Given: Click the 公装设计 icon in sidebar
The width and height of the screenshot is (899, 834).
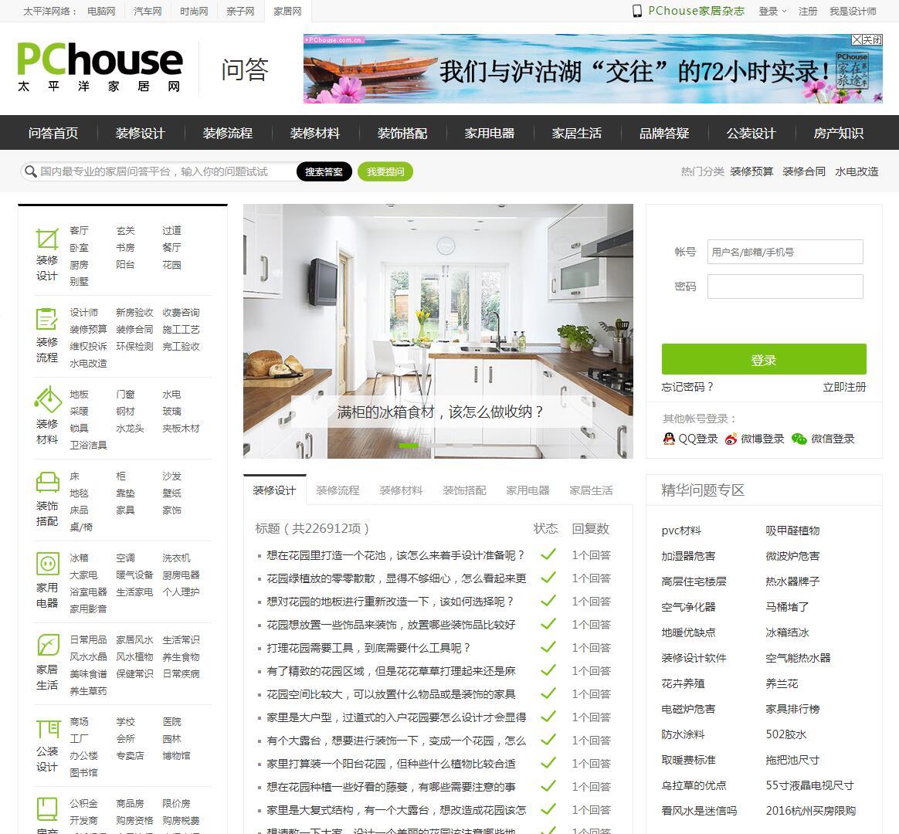Looking at the screenshot, I should (48, 728).
